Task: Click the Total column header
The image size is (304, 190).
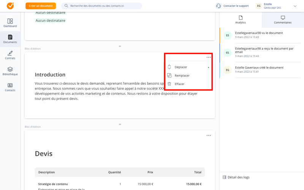Action: (198, 172)
